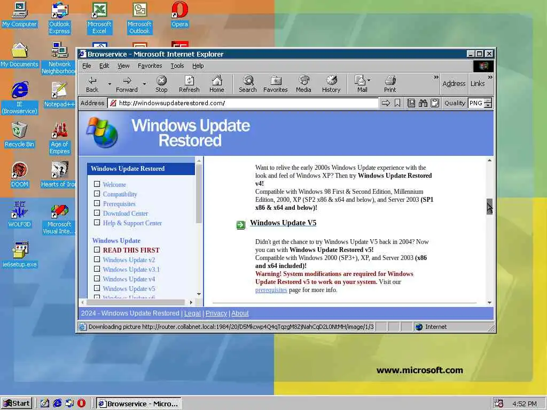Open the Media bar
This screenshot has width=547, height=410.
click(x=303, y=84)
